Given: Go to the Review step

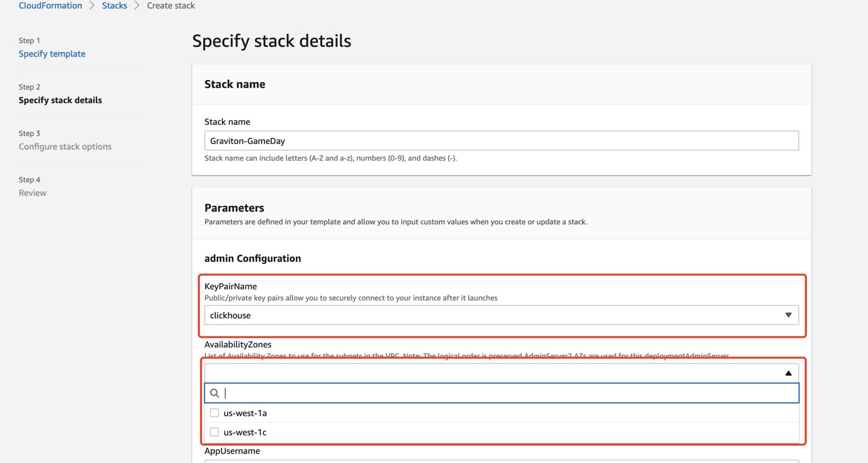Looking at the screenshot, I should coord(32,193).
